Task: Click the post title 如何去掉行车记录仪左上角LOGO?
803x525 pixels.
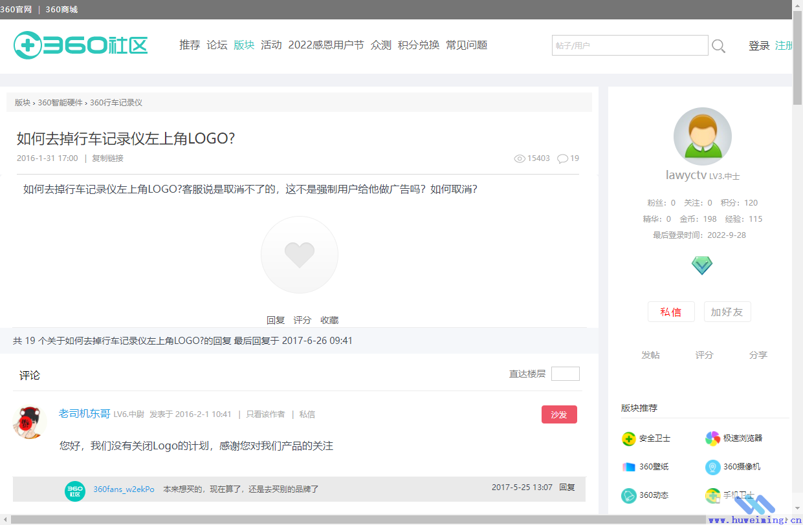Action: point(126,138)
